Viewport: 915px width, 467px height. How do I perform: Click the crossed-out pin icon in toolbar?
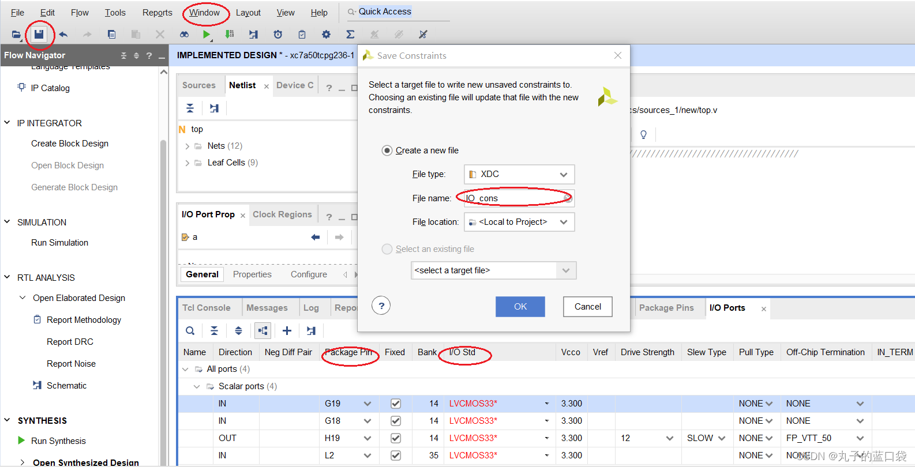pyautogui.click(x=423, y=35)
